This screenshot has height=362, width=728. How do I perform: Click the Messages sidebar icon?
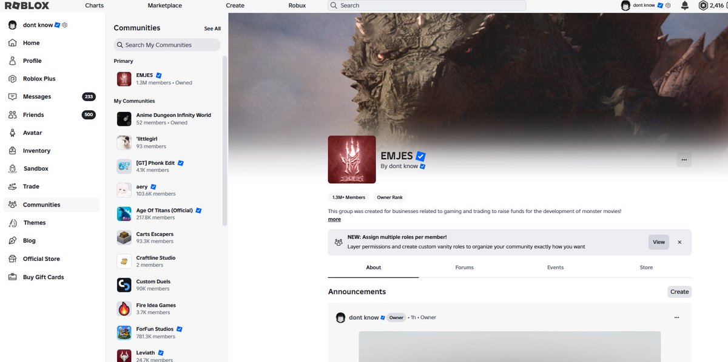tap(12, 97)
